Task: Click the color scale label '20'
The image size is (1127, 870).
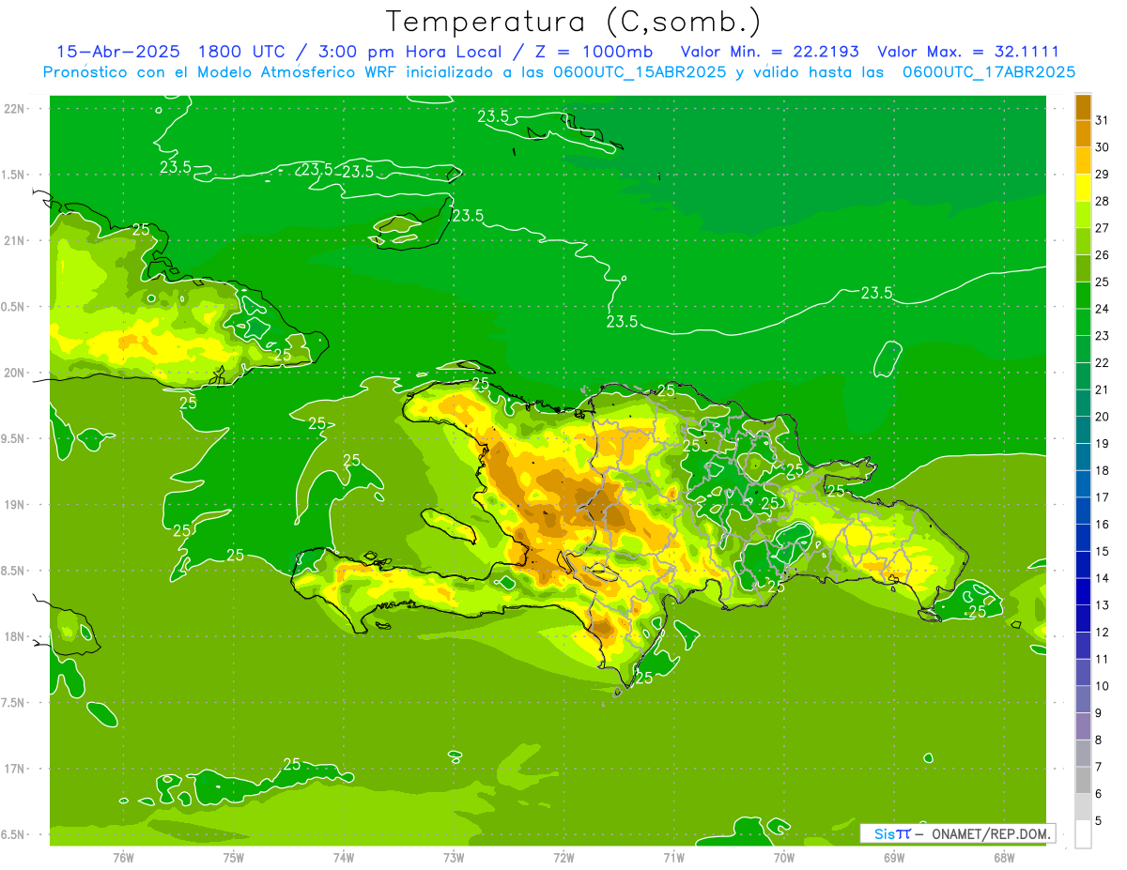Action: 1103,416
